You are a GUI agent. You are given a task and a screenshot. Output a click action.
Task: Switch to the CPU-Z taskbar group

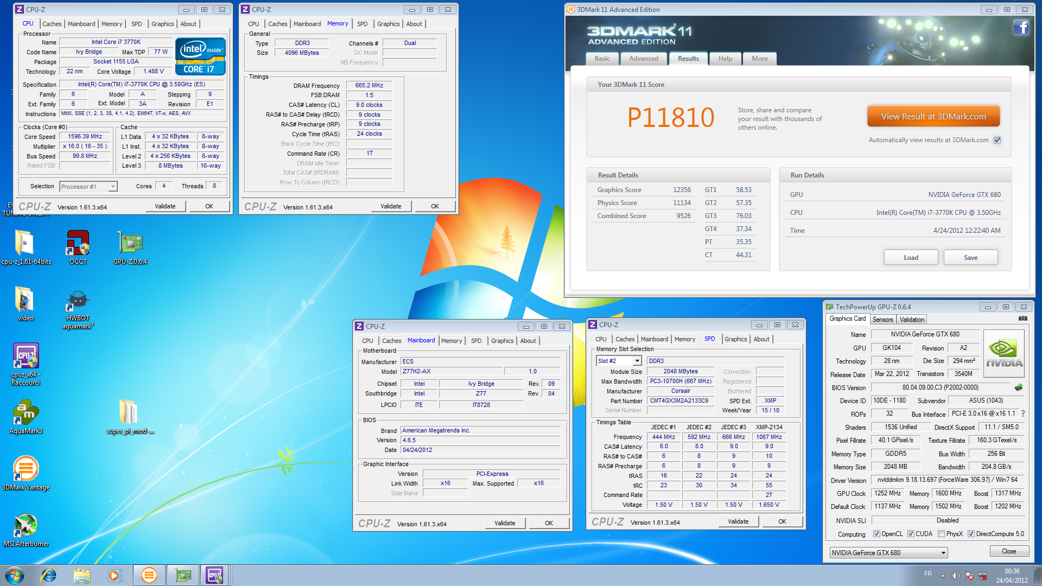pyautogui.click(x=215, y=575)
